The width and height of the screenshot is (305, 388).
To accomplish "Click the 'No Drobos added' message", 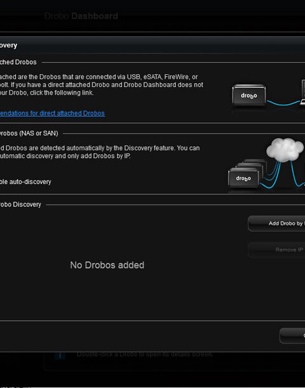I will click(x=107, y=265).
